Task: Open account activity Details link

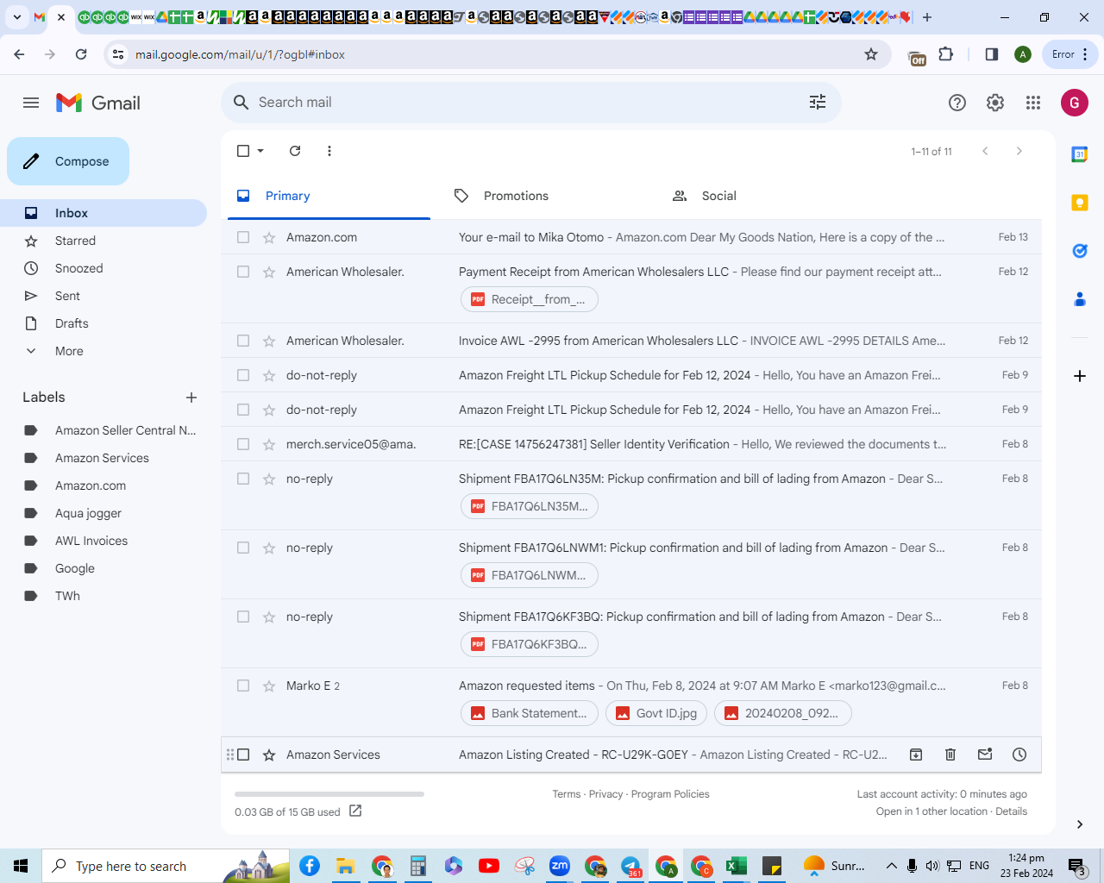Action: (1011, 811)
